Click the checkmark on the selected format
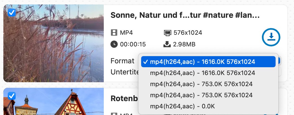The image size is (294, 115). tap(145, 62)
